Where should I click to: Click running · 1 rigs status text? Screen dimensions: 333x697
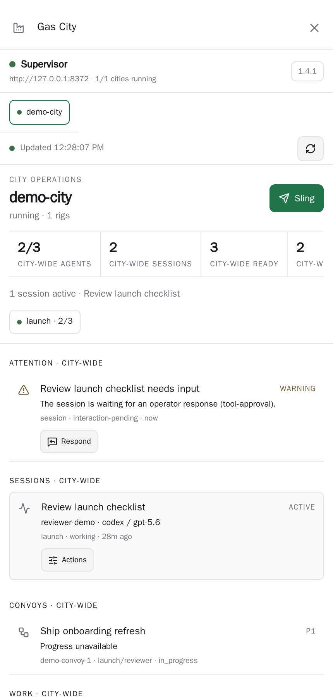(x=39, y=215)
